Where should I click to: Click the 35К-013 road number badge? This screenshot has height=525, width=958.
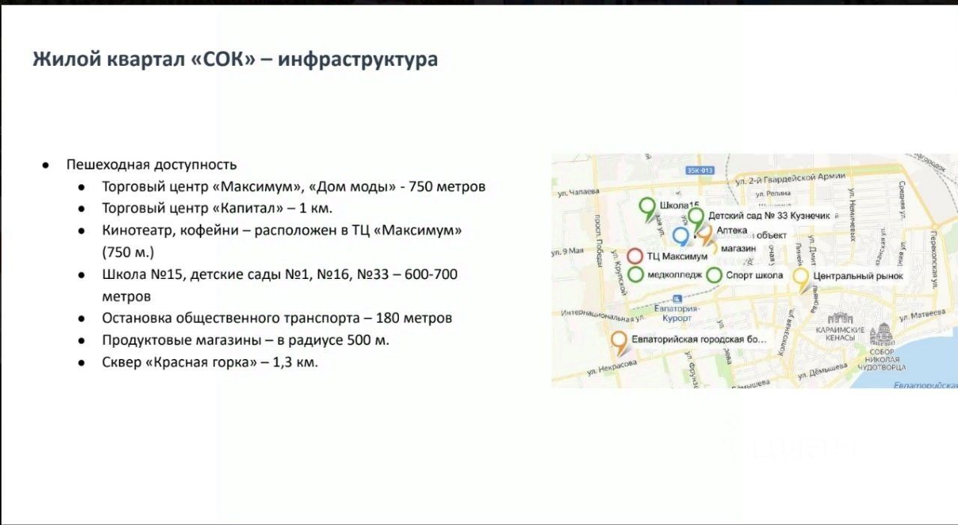701,171
